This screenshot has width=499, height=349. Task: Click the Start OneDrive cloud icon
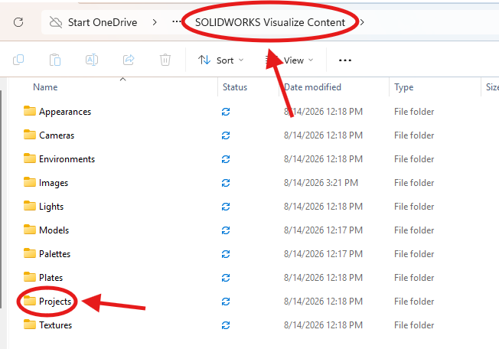[56, 22]
